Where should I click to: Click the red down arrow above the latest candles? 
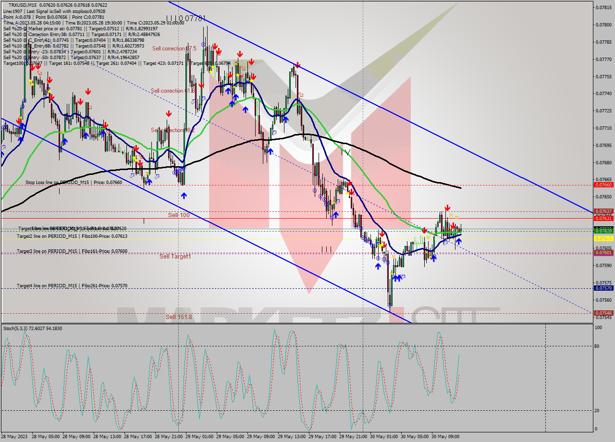448,208
